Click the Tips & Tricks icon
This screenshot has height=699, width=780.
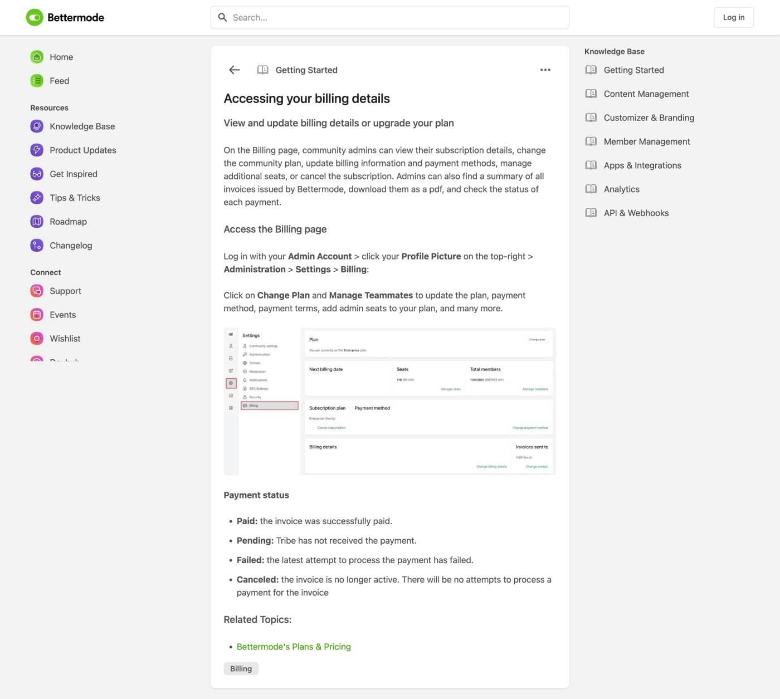[37, 198]
